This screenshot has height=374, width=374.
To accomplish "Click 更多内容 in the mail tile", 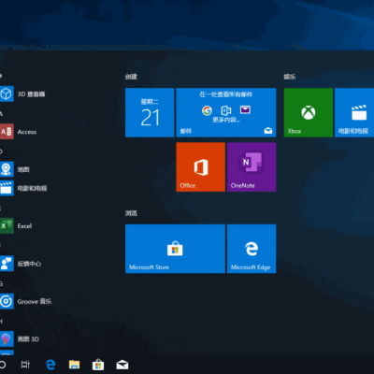I will (226, 120).
